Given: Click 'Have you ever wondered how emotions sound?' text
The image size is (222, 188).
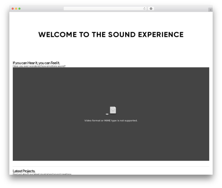Looking at the screenshot, I should (x=39, y=66).
